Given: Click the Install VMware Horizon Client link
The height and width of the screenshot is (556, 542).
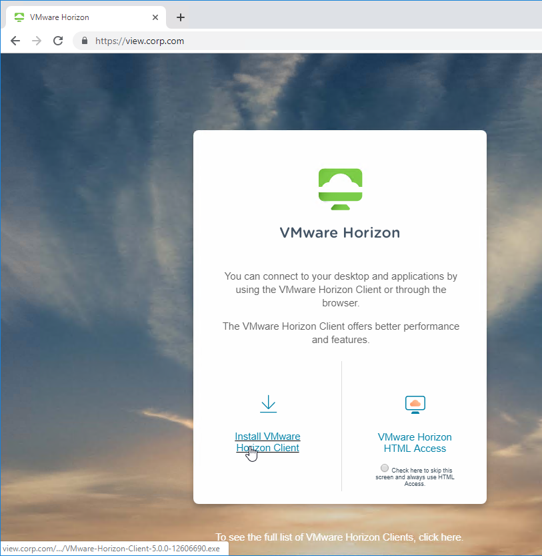Looking at the screenshot, I should pos(268,442).
